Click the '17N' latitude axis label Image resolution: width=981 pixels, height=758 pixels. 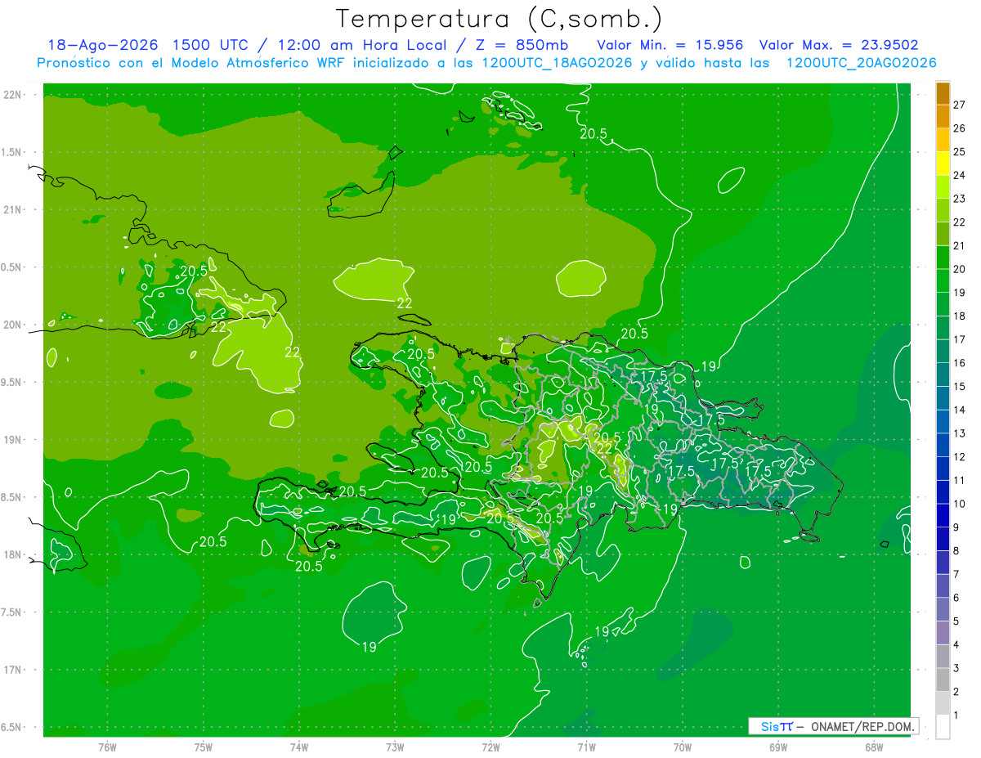tap(13, 670)
